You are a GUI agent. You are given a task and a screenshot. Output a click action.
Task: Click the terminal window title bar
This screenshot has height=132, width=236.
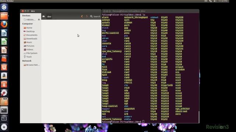tap(150, 11)
